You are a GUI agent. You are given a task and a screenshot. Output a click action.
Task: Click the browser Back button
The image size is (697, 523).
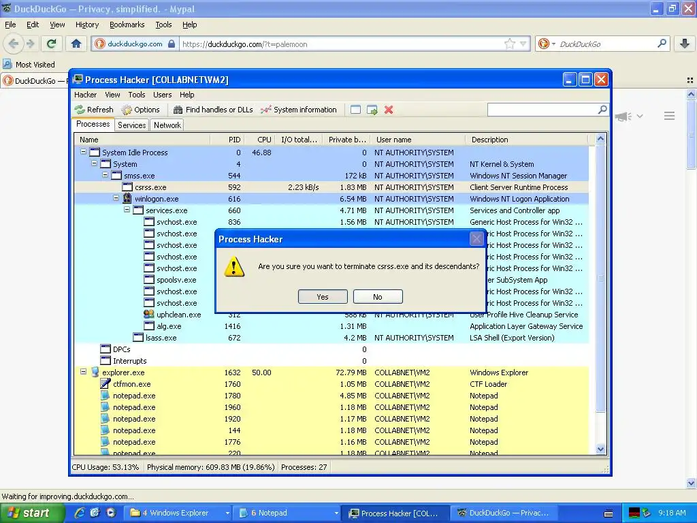pyautogui.click(x=14, y=44)
